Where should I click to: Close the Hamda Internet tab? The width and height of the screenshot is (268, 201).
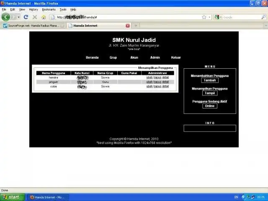pos(128,26)
